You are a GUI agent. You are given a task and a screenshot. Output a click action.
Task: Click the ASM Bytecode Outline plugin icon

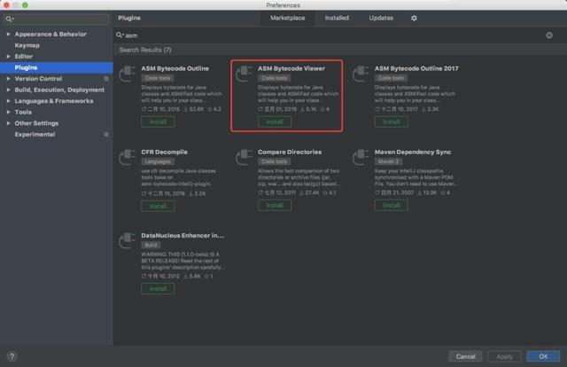coord(128,74)
